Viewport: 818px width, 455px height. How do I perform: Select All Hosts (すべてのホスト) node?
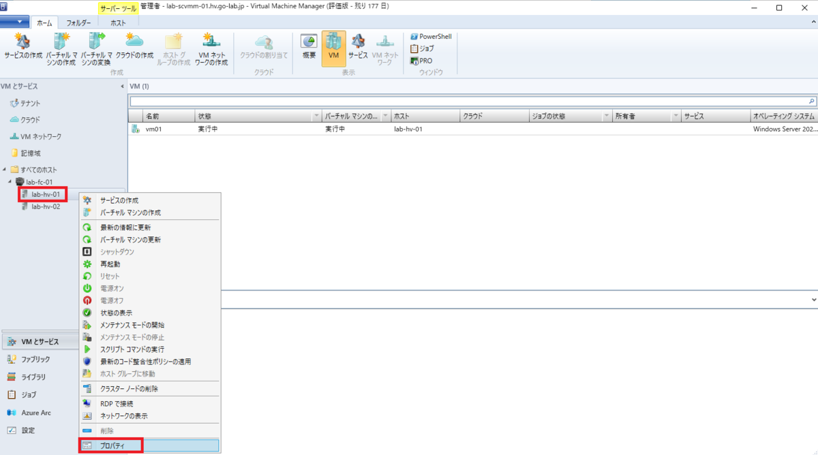click(x=33, y=170)
